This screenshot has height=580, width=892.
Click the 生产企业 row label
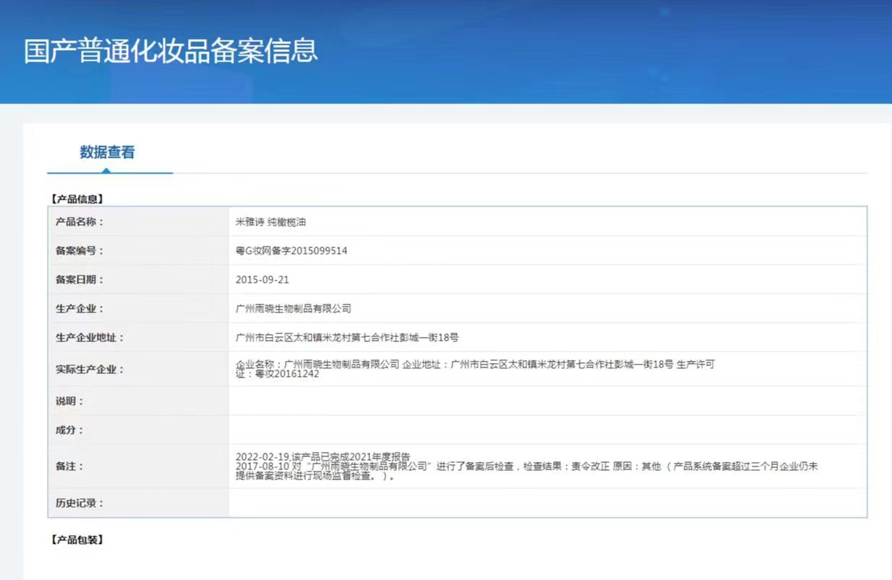point(80,309)
